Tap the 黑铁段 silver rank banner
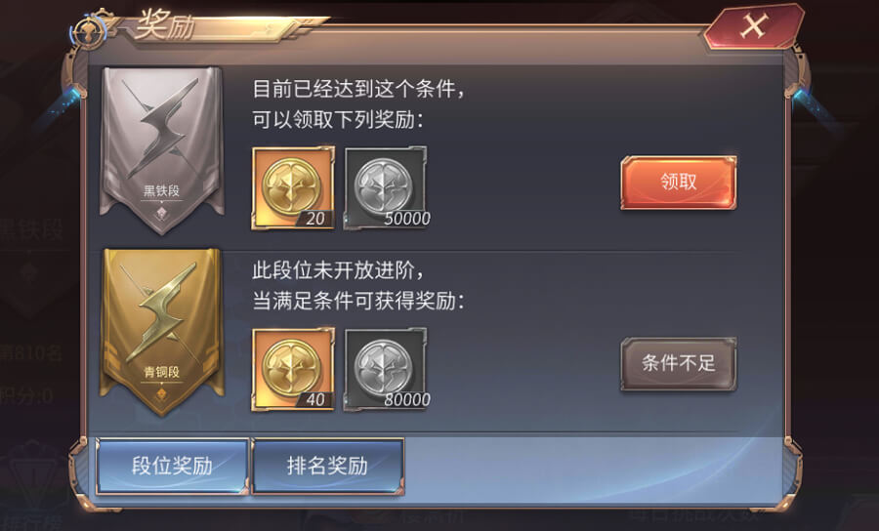This screenshot has width=879, height=531. point(162,150)
